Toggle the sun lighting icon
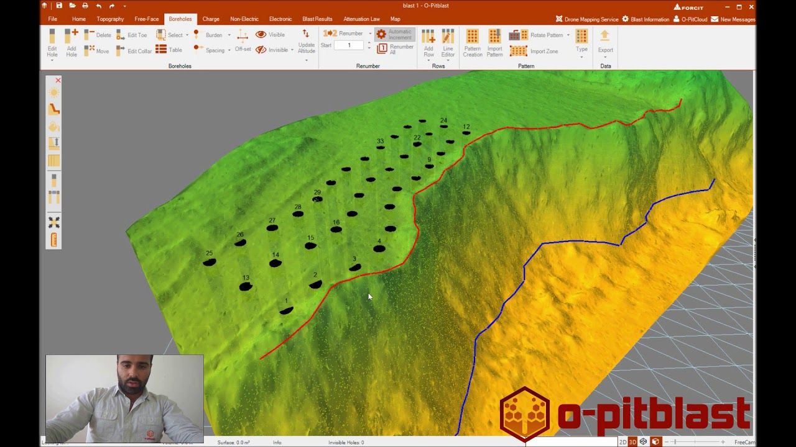Viewport: 796px width, 447px height. click(x=54, y=93)
